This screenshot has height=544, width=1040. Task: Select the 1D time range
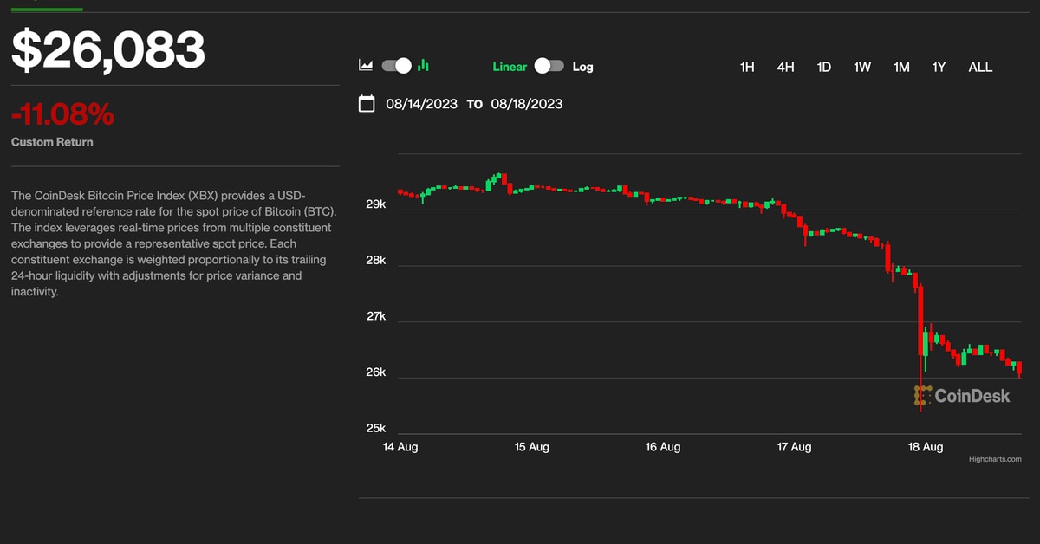(x=824, y=67)
